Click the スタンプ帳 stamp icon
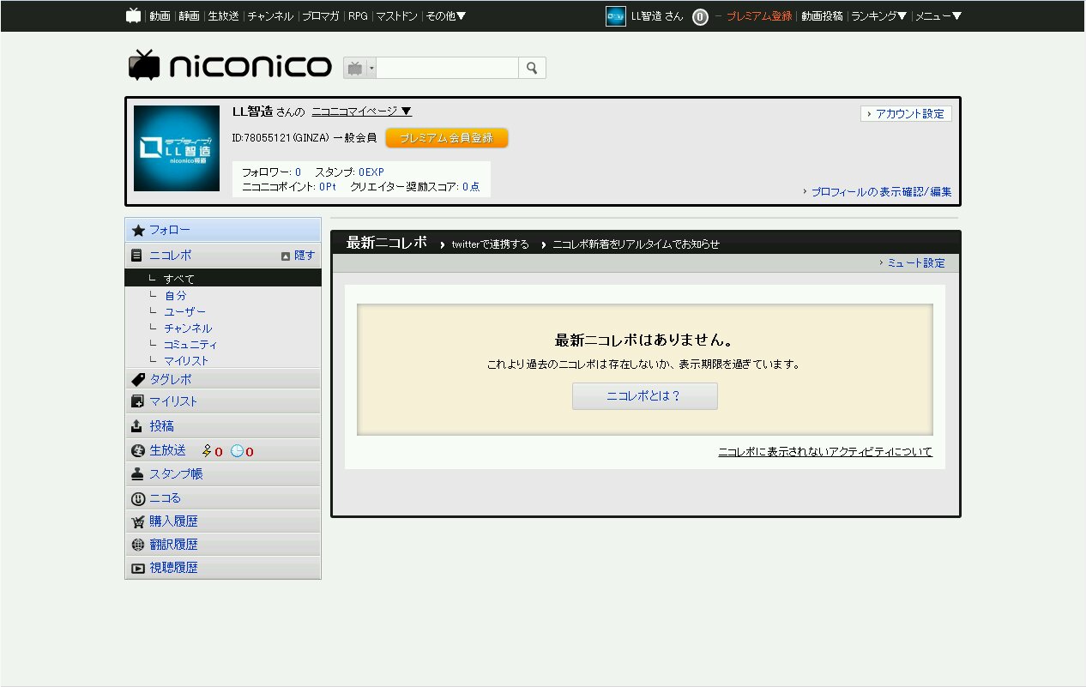The image size is (1086, 687). tap(137, 474)
